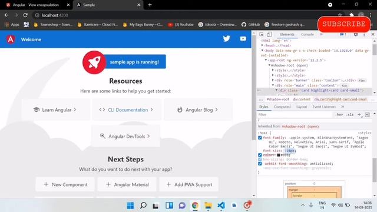Select the Styles tab
377x212 pixels.
click(264, 107)
